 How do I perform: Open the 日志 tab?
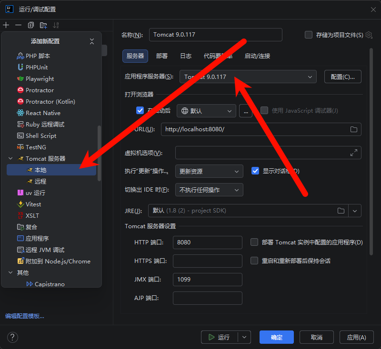tap(186, 56)
